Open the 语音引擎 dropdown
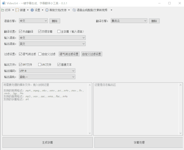The image size is (184, 150). [x=33, y=21]
